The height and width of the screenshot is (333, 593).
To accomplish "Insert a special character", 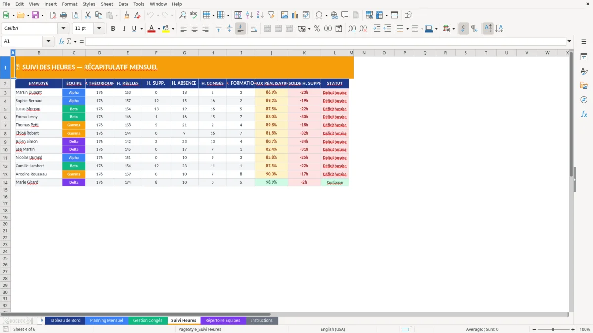I will [319, 15].
